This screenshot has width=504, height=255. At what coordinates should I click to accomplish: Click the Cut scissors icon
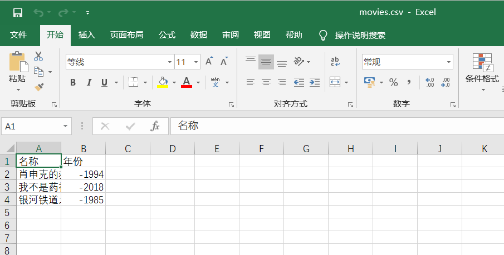[38, 56]
